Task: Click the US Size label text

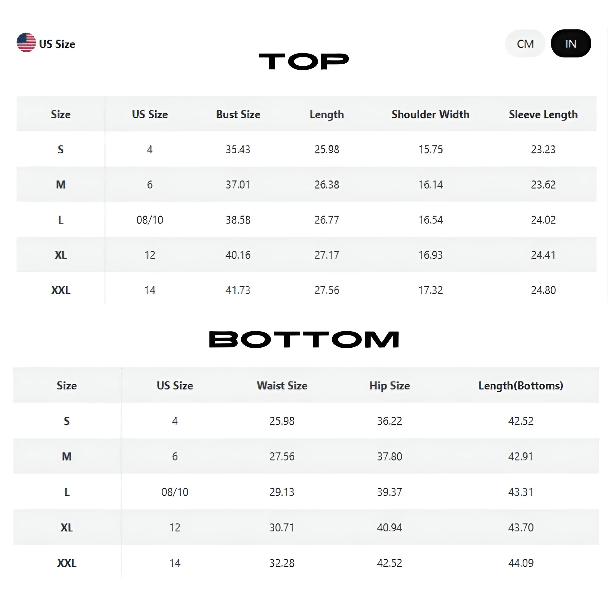Action: [57, 44]
